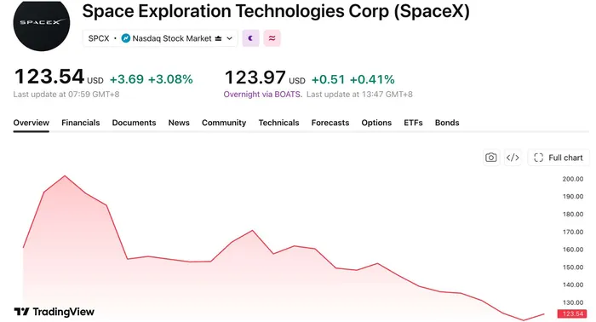Viewport: 596px width, 322px height.
Task: Expand the exchange selector chevron
Action: coord(229,38)
